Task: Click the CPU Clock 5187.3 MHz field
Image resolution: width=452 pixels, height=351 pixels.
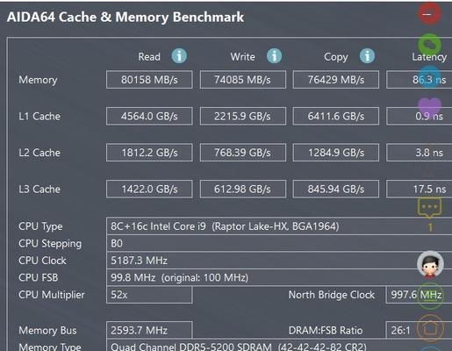Action: tap(279, 261)
